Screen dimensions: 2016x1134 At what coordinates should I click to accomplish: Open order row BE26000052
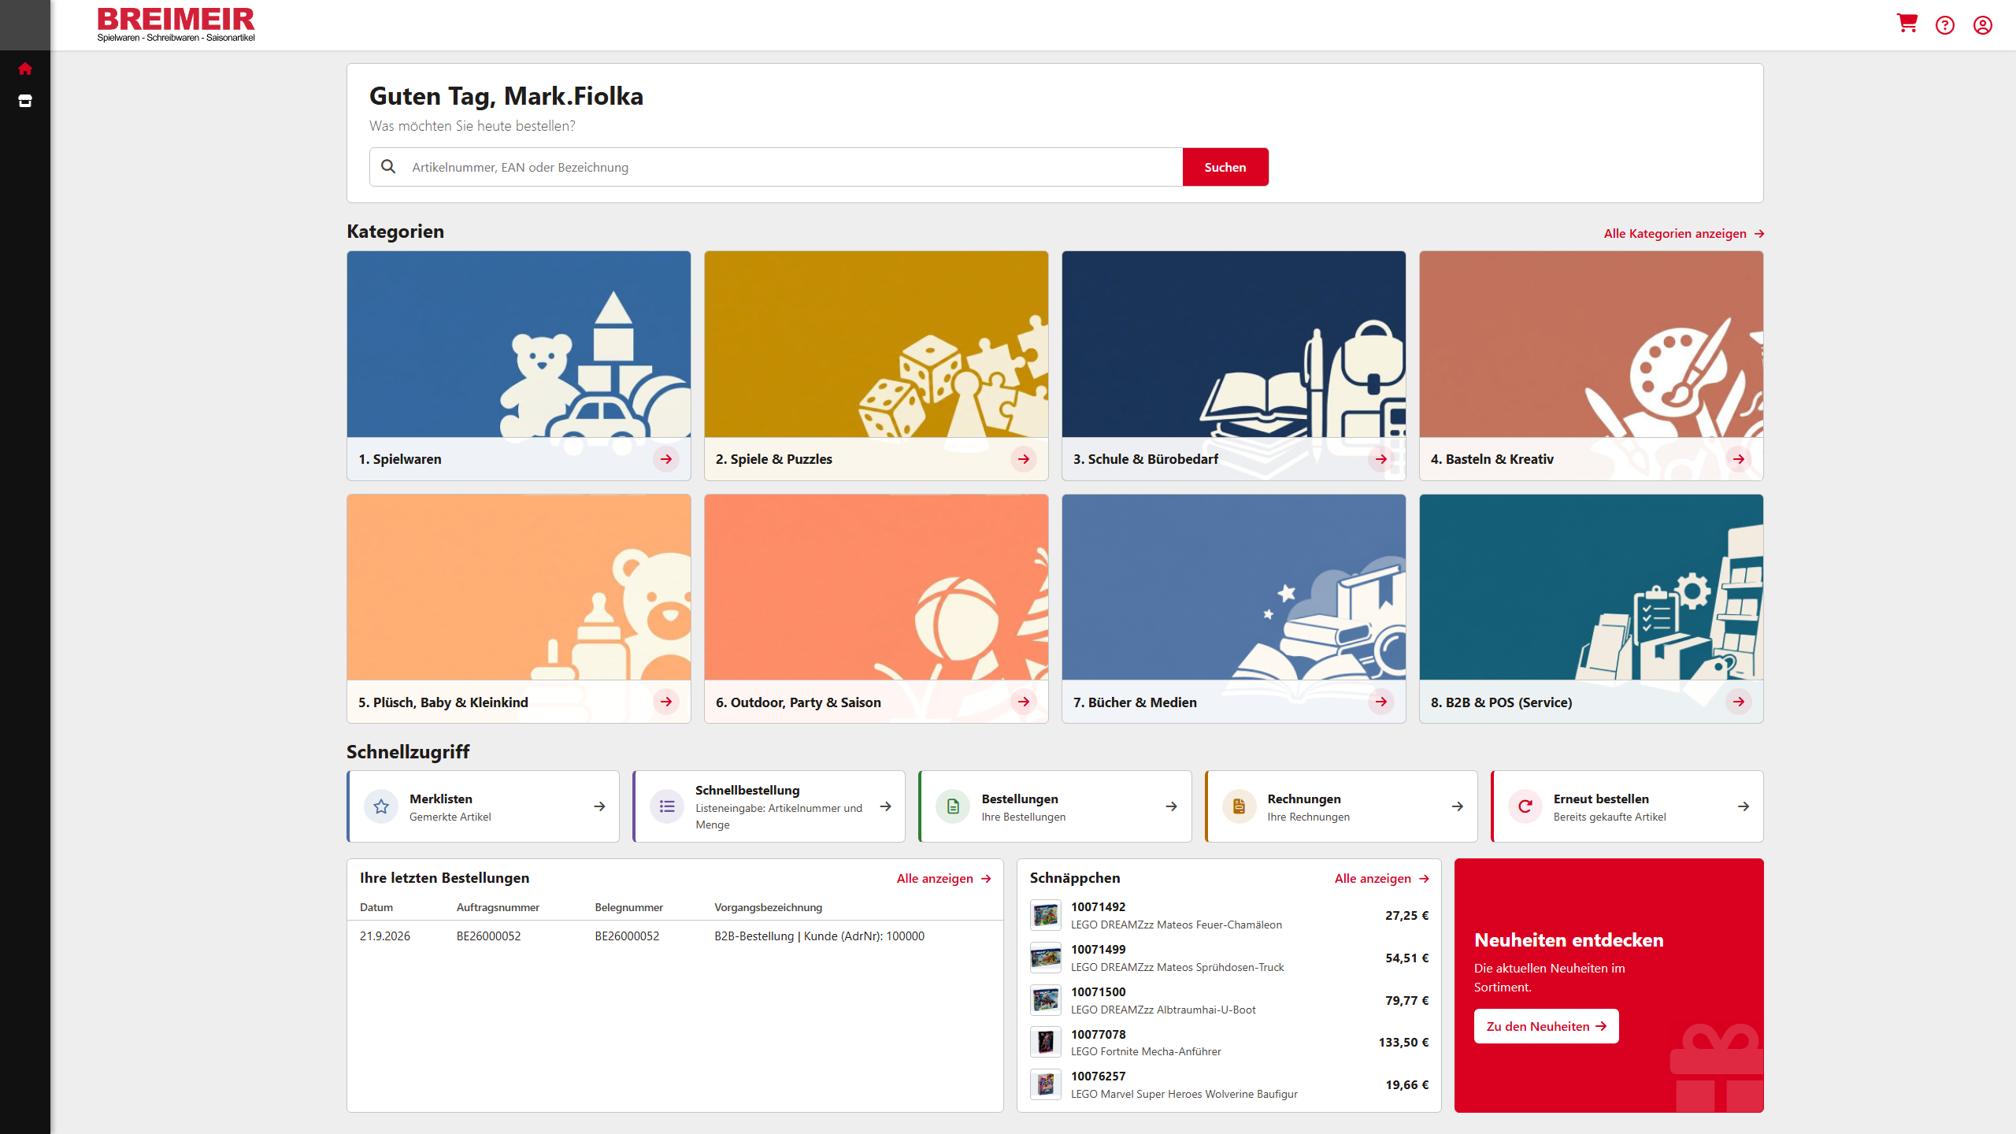[x=675, y=936]
